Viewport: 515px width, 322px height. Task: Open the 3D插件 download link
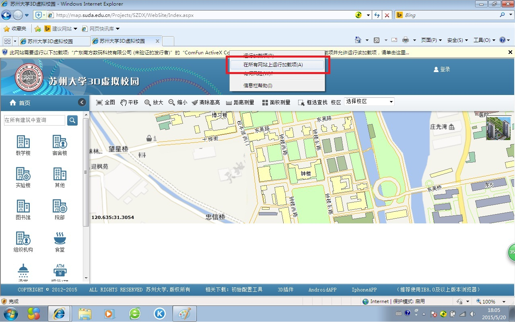[285, 290]
